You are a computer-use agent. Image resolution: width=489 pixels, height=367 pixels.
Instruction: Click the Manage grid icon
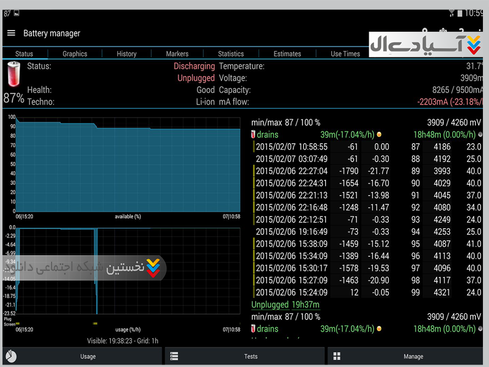(x=337, y=356)
